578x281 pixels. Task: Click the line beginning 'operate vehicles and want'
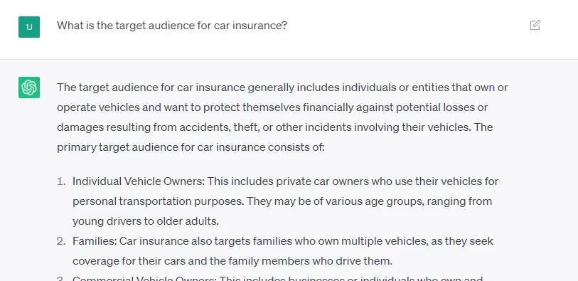tap(272, 107)
